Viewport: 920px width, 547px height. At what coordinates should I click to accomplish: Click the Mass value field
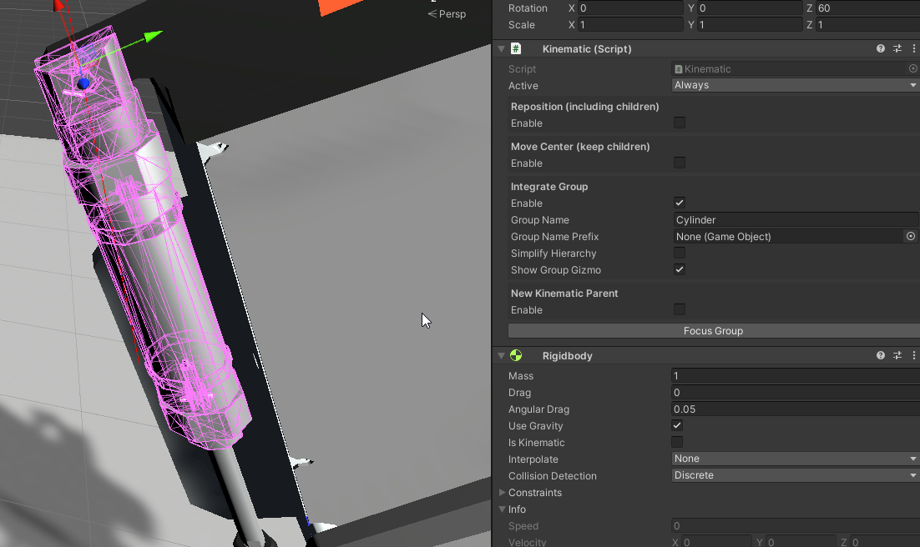tap(795, 376)
